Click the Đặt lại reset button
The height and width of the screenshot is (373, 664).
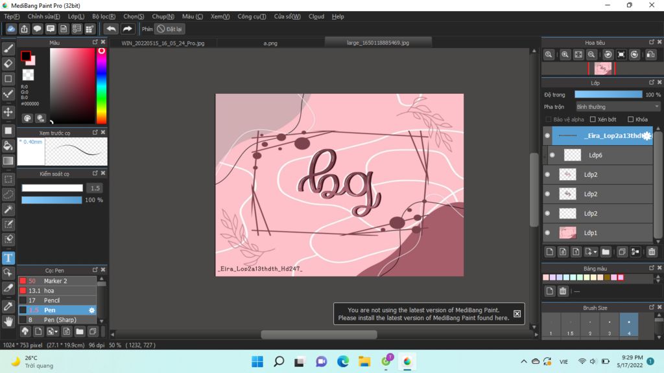tap(170, 29)
